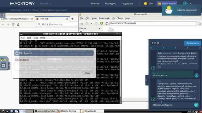This screenshot has width=202, height=113.
Task: Collapse the chat panel arrow
Action: coord(147,80)
